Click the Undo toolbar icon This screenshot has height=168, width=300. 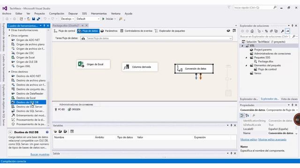45,19
